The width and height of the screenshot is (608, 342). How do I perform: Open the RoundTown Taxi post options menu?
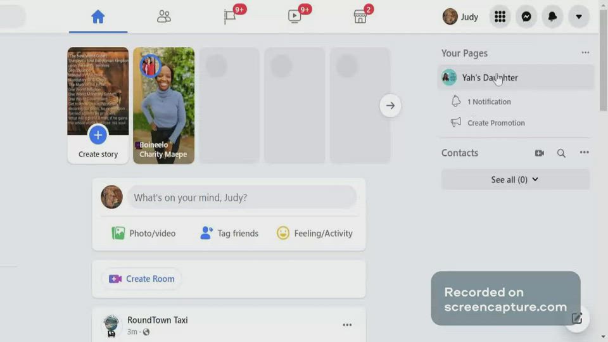[347, 325]
